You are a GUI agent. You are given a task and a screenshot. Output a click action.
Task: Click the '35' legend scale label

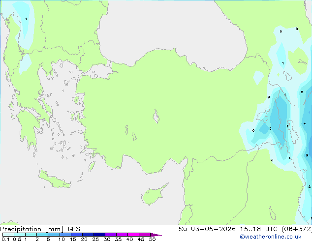tap(118, 239)
